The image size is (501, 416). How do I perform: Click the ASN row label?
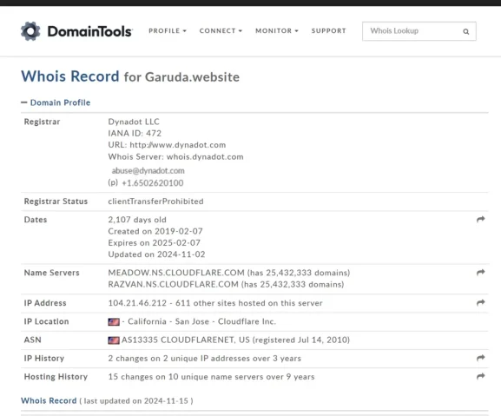click(x=33, y=340)
